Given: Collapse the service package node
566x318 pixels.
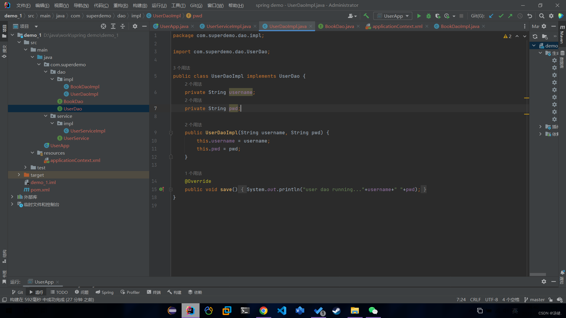Looking at the screenshot, I should (x=46, y=116).
